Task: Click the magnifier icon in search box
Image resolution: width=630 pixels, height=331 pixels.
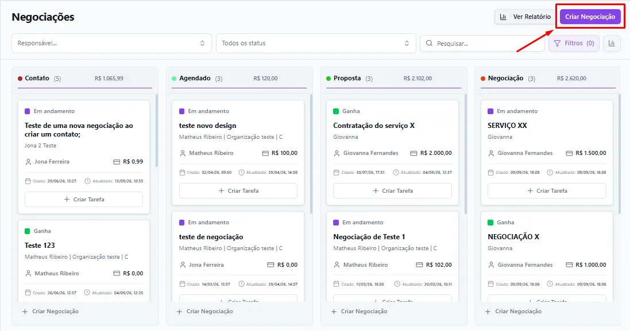Action: tap(429, 44)
